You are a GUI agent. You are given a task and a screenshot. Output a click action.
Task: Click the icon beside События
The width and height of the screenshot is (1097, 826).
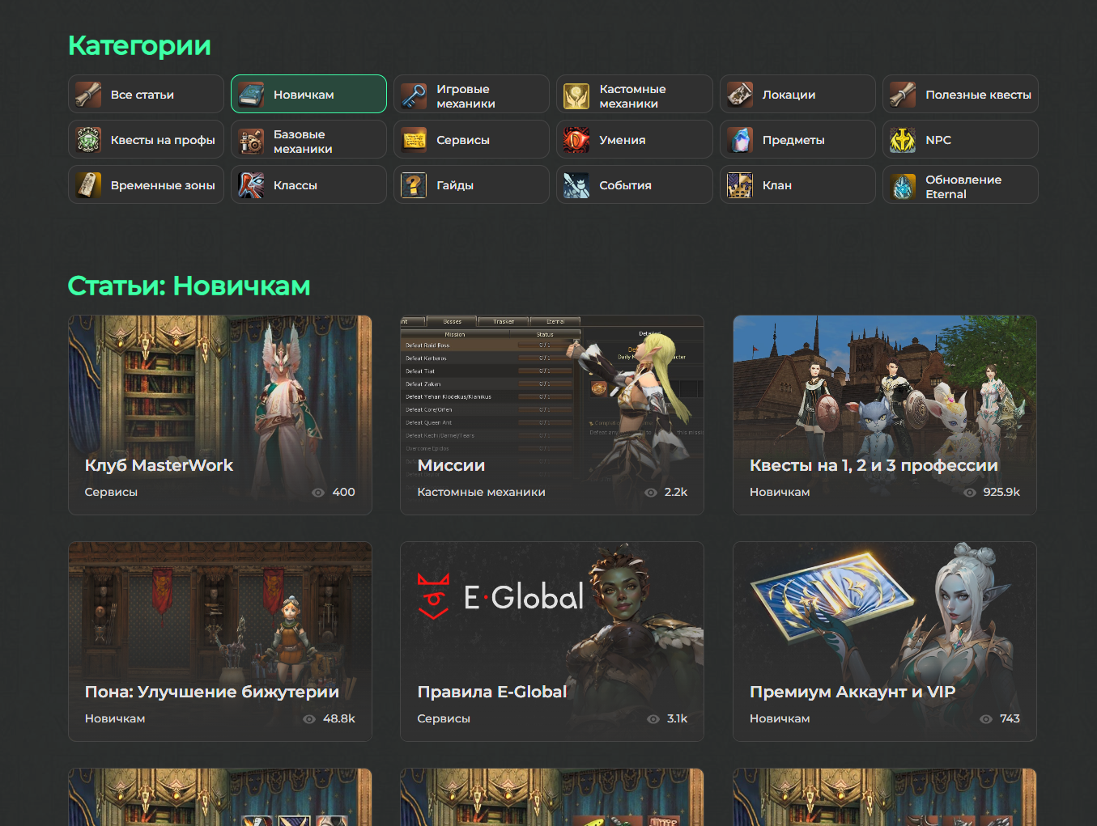pyautogui.click(x=576, y=185)
